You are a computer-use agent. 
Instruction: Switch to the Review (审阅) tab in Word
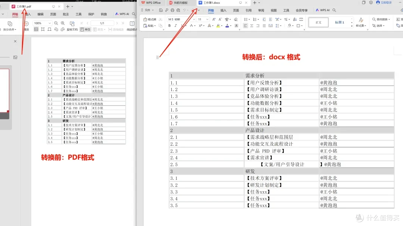pos(261,10)
